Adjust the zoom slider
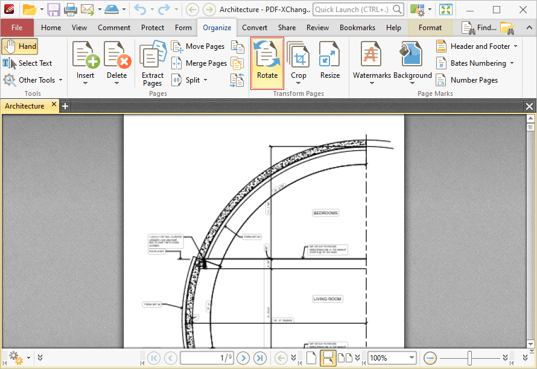 469,358
